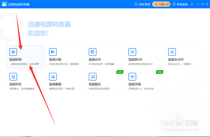Click the NEW badge on 视频压缩 card
Viewport: 210px width, 137px height.
click(x=160, y=72)
